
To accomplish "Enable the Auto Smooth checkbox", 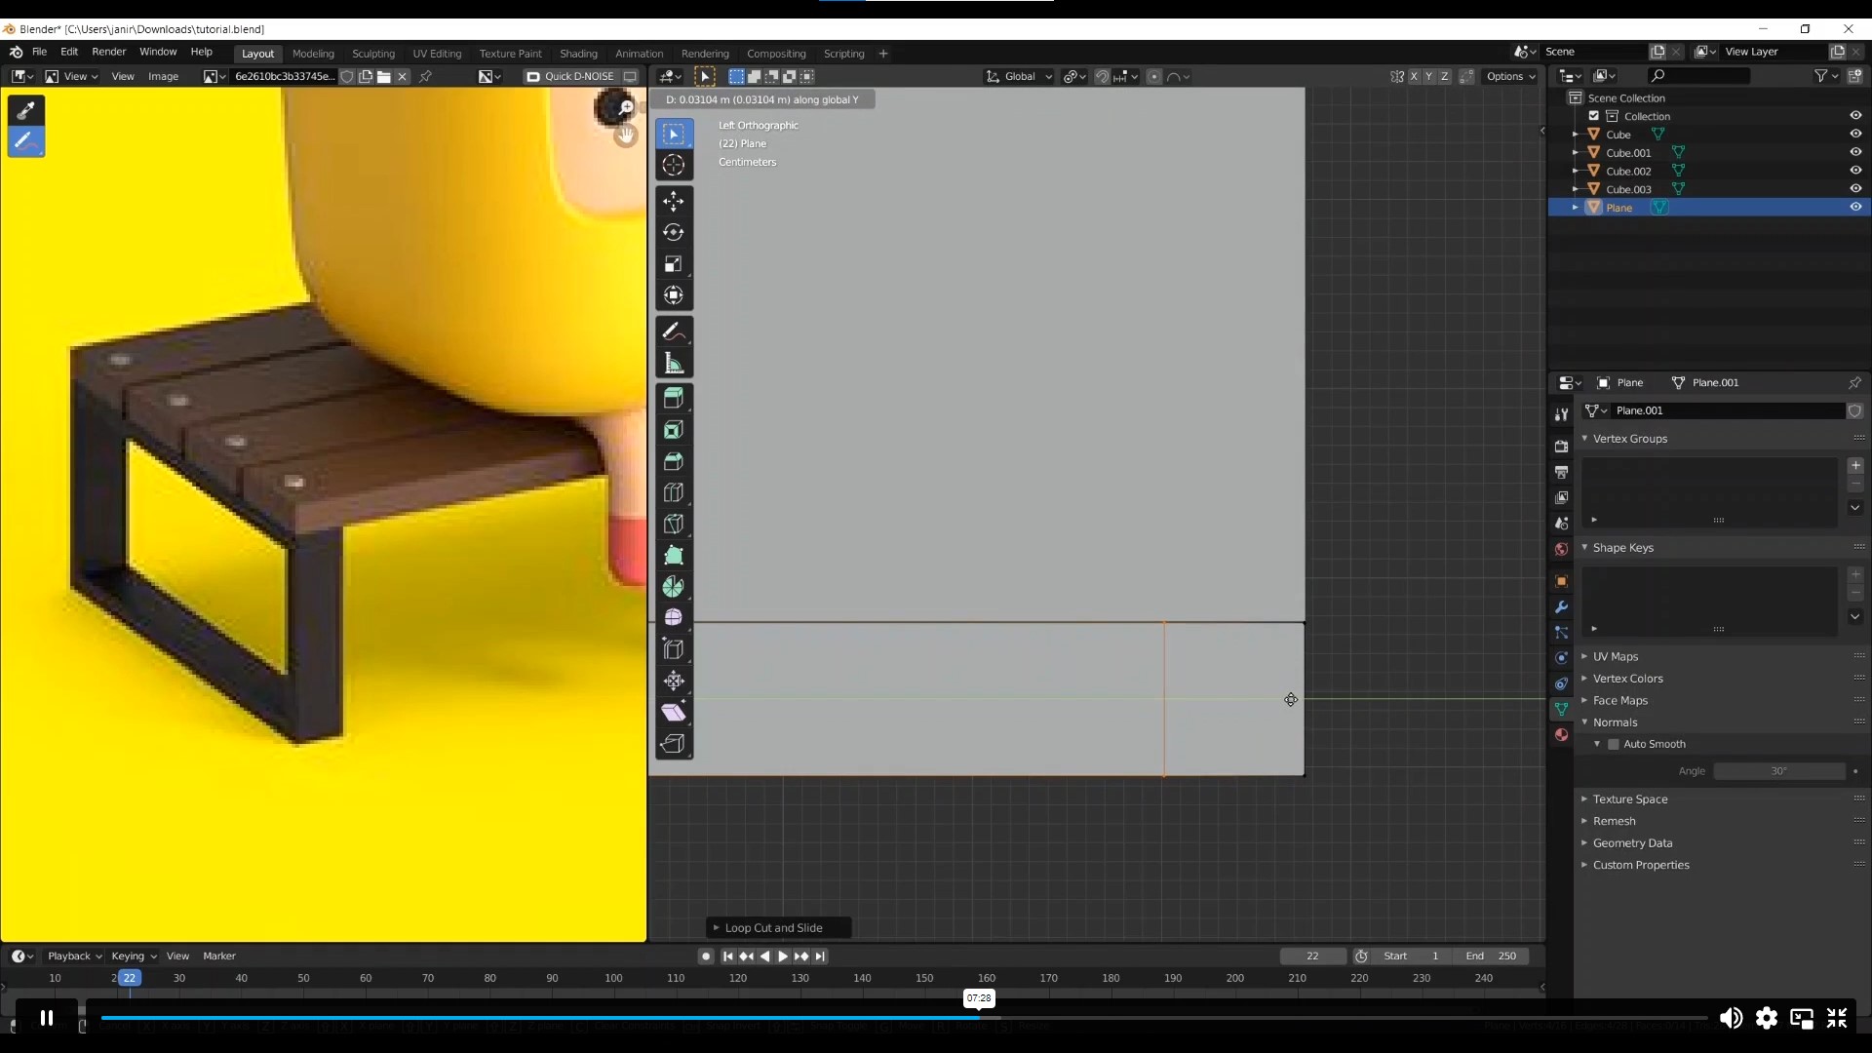I will point(1616,743).
